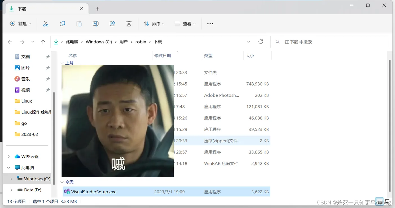Sort by the 类型 column header
Screen dimensions: 395x208
click(208, 56)
